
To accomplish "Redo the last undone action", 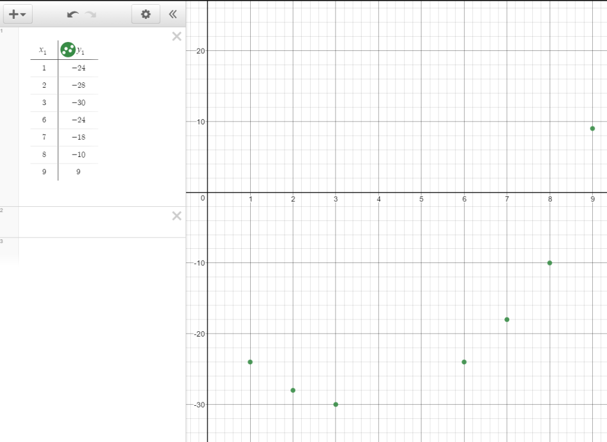I will point(90,13).
